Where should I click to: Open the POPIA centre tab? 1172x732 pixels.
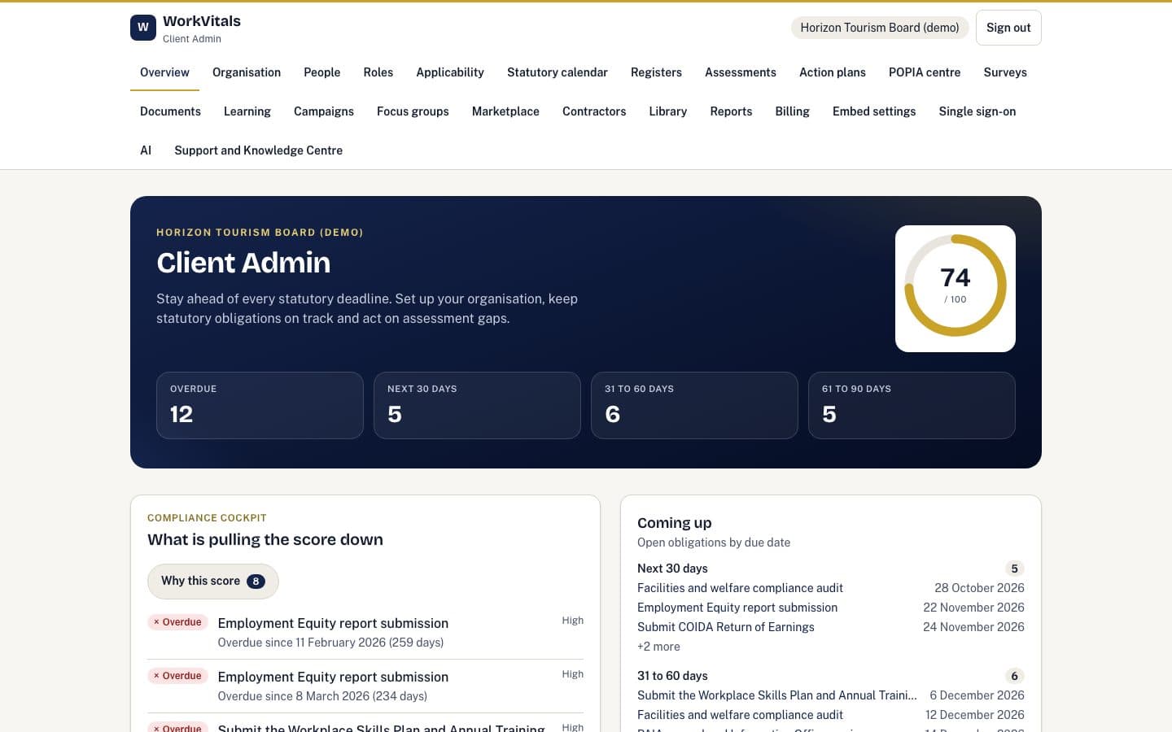pos(925,72)
